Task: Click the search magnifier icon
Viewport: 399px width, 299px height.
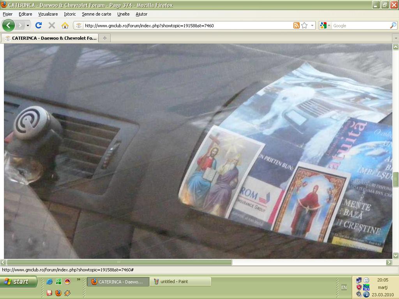Action: pyautogui.click(x=393, y=25)
